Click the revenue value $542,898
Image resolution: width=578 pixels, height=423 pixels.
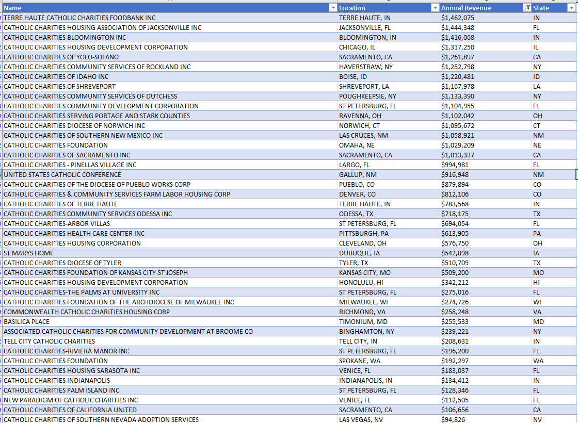(x=486, y=253)
